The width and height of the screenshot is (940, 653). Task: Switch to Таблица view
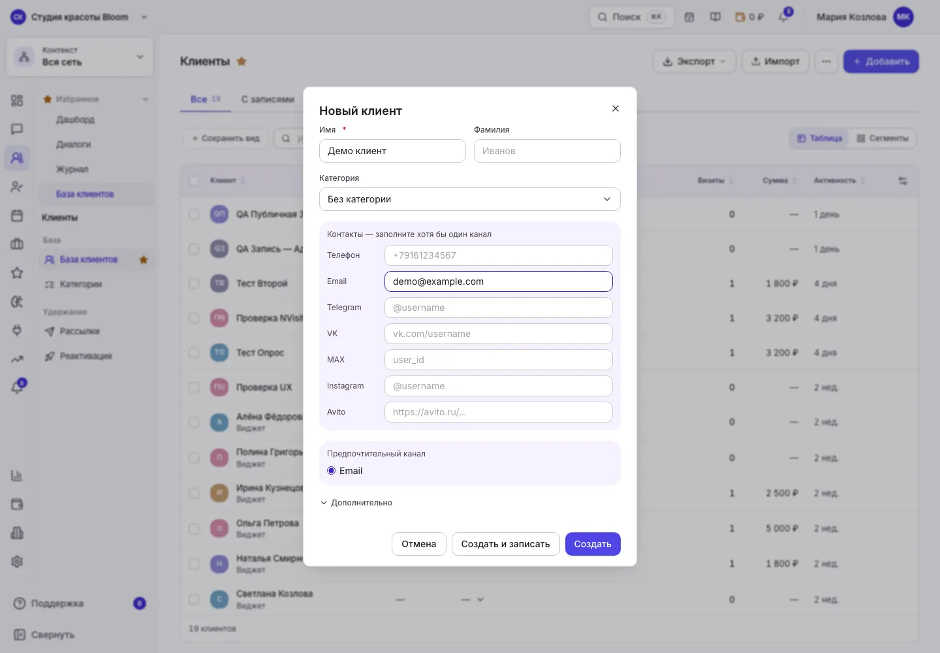(820, 138)
